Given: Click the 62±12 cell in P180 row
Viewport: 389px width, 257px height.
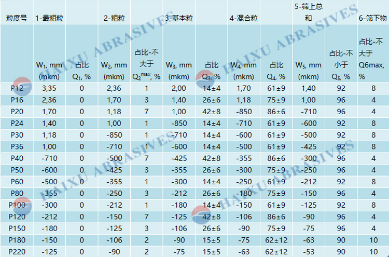Looking at the screenshot, I should tap(276, 241).
